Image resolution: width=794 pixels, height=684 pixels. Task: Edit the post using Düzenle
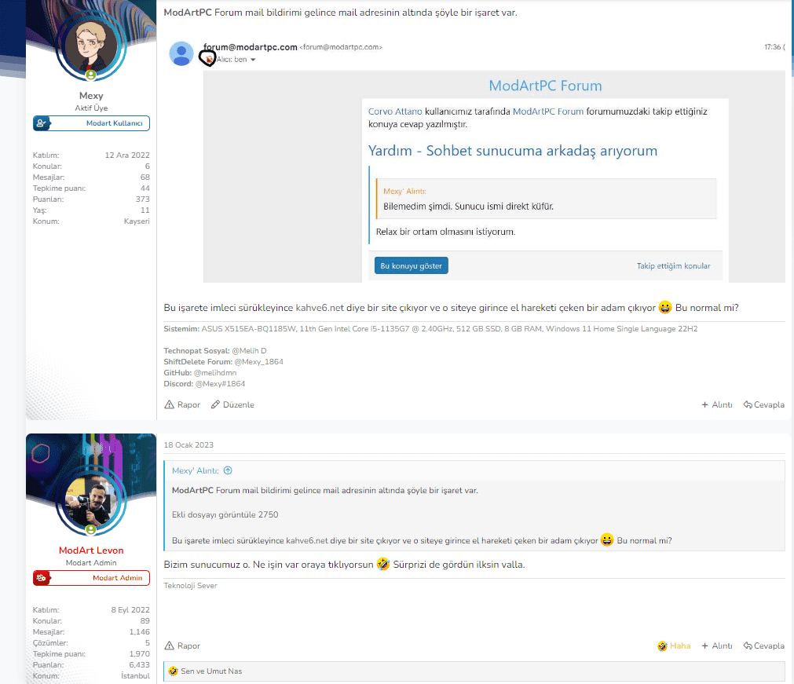(x=232, y=404)
